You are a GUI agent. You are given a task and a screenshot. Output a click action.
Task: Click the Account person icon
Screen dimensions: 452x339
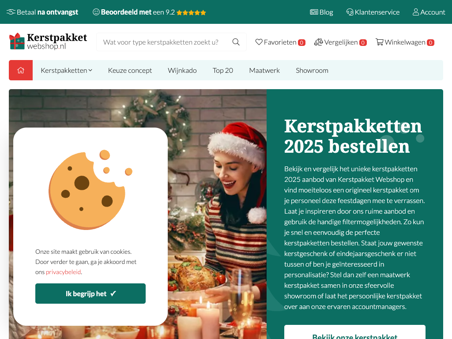[x=416, y=12]
